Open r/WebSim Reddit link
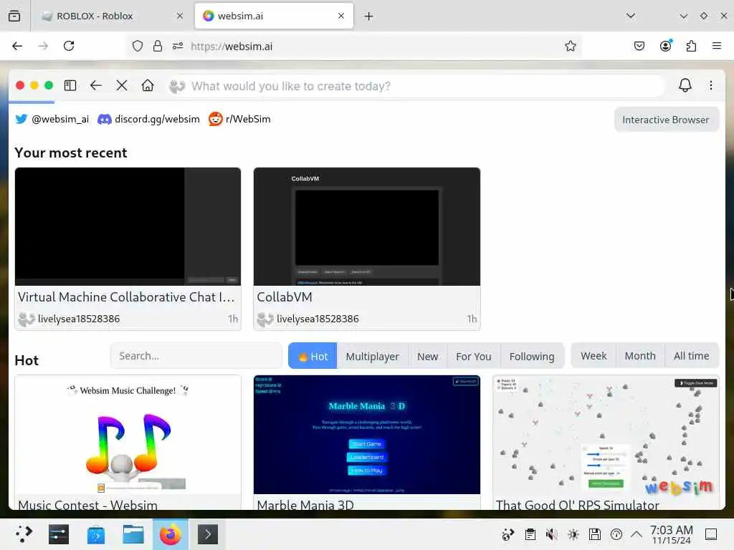 239,120
